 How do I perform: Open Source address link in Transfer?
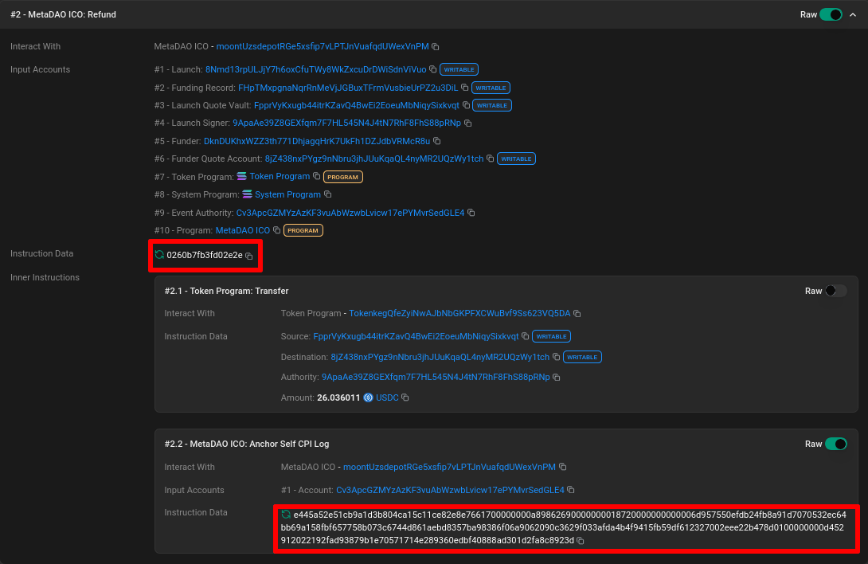(416, 336)
